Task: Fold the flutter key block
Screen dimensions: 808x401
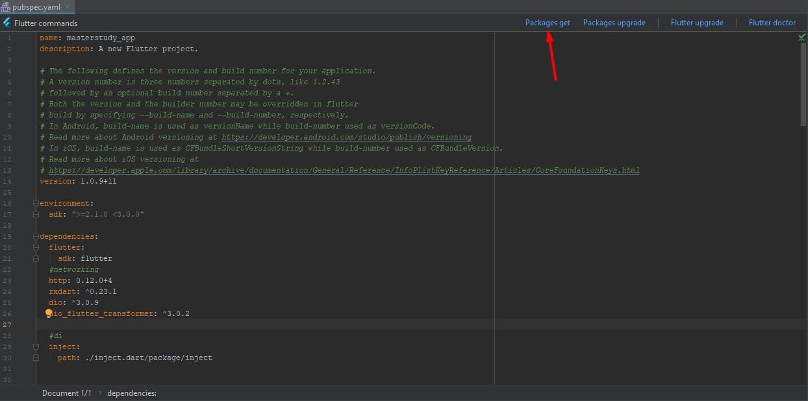Action: [36, 248]
